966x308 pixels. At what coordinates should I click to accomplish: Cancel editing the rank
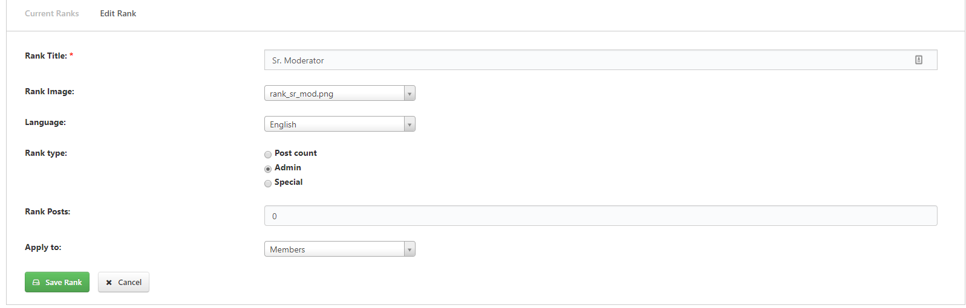tap(123, 282)
